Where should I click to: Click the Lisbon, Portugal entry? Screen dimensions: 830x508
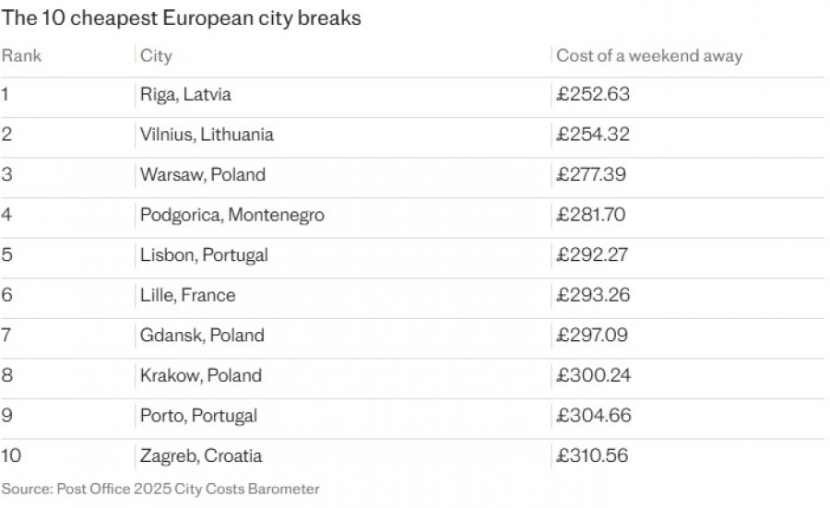tap(204, 255)
